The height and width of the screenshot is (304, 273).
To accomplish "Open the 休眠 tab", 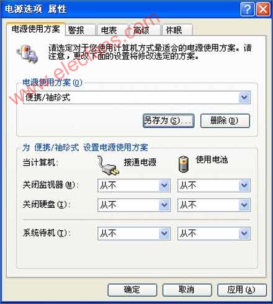I will (177, 30).
